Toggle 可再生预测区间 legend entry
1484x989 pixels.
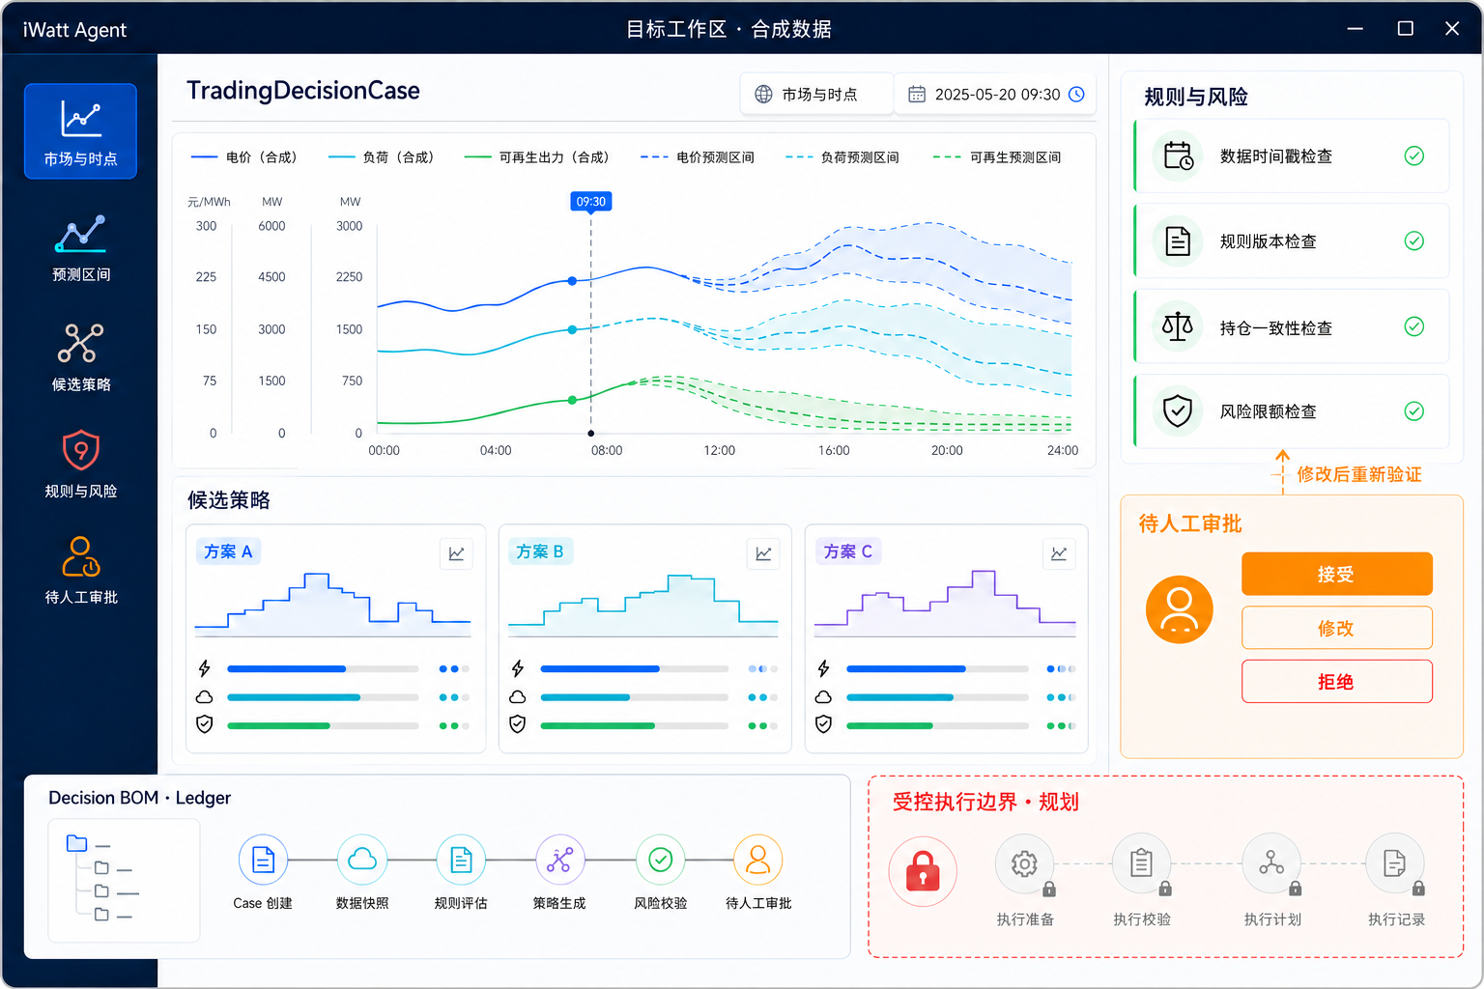point(997,157)
